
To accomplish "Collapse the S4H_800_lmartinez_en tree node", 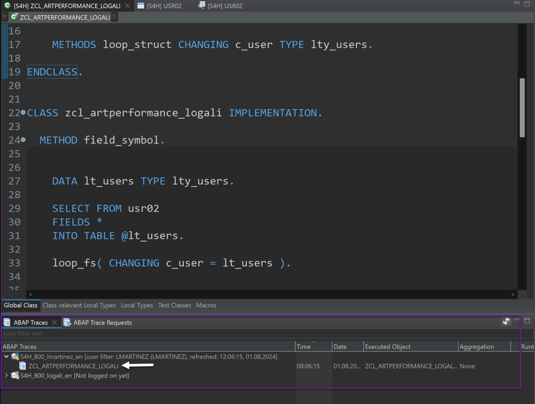I will (6, 357).
